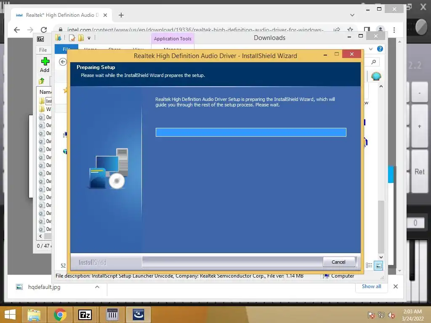431x323 pixels.
Task: Share this page from Chrome's address bar
Action: pyautogui.click(x=337, y=30)
